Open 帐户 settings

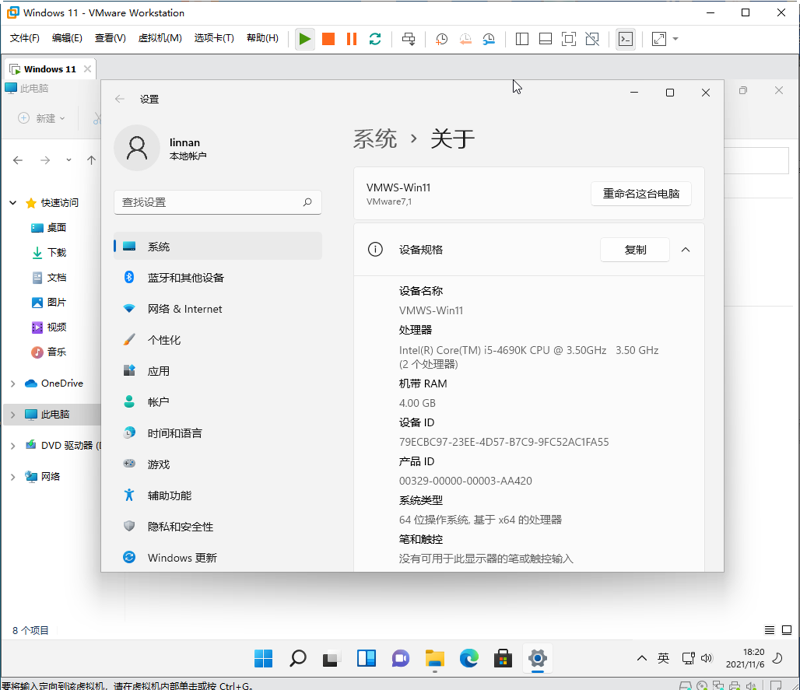(218, 401)
